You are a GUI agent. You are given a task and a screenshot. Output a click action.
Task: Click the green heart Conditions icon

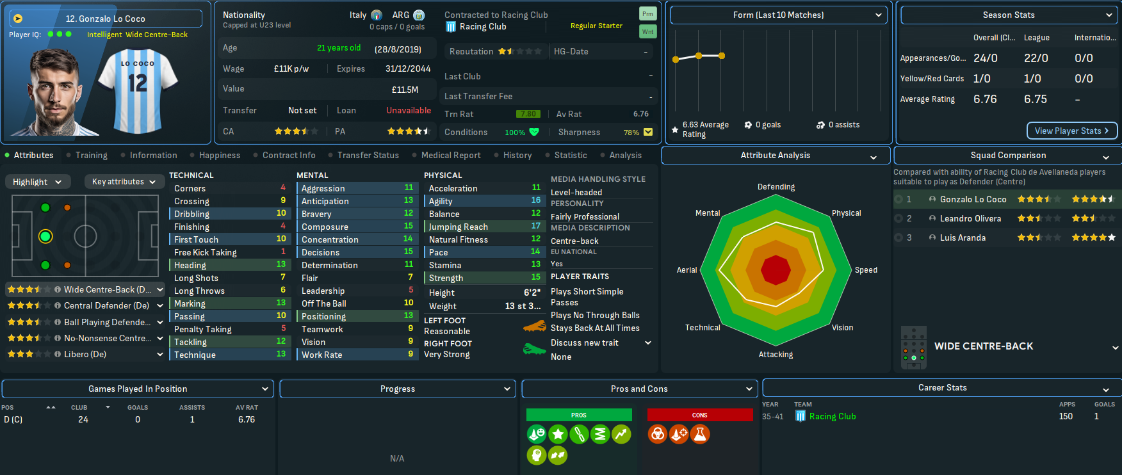pyautogui.click(x=534, y=132)
